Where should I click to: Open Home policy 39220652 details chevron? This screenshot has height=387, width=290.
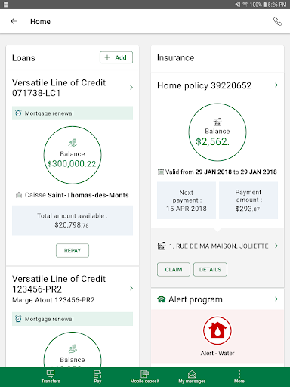[276, 85]
